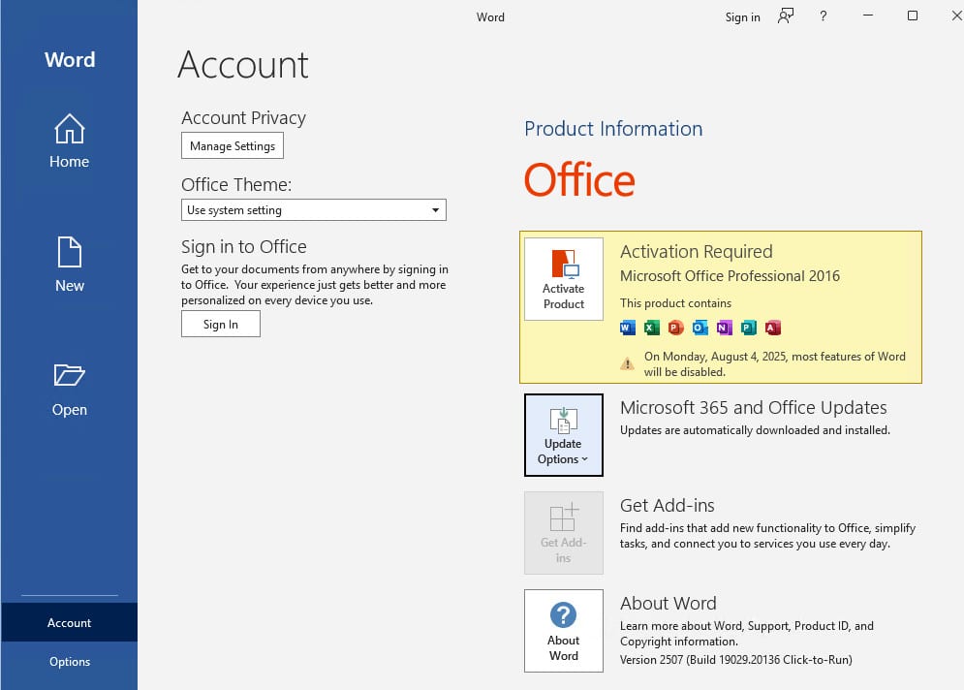Click the Manage Settings button

click(x=233, y=145)
